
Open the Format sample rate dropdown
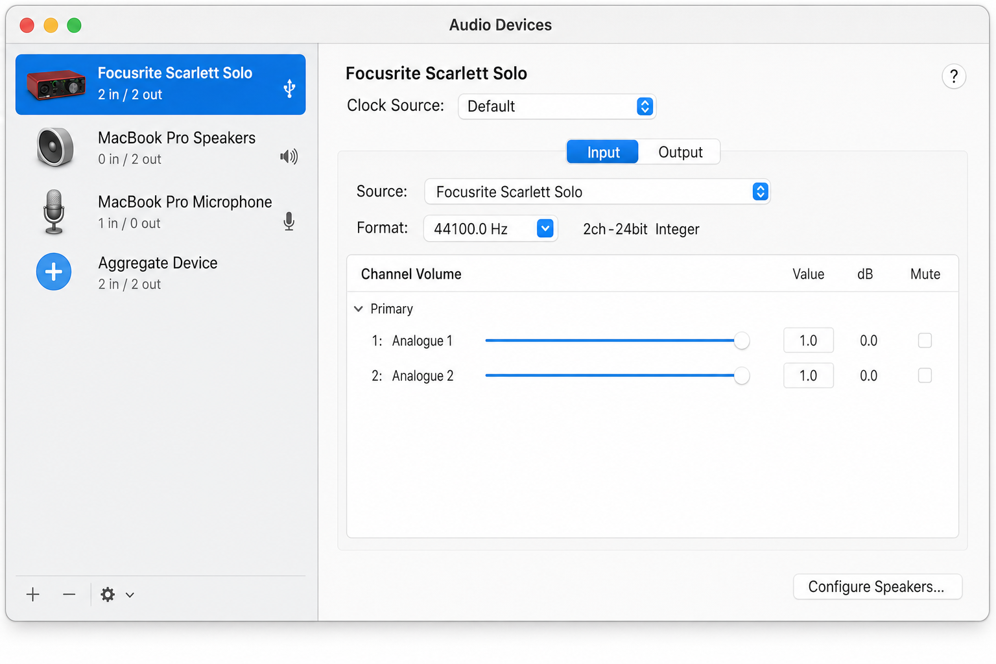point(490,229)
